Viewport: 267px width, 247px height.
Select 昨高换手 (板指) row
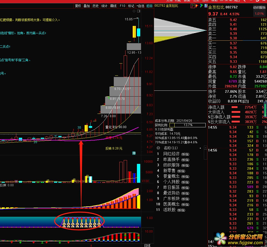coord(176,160)
